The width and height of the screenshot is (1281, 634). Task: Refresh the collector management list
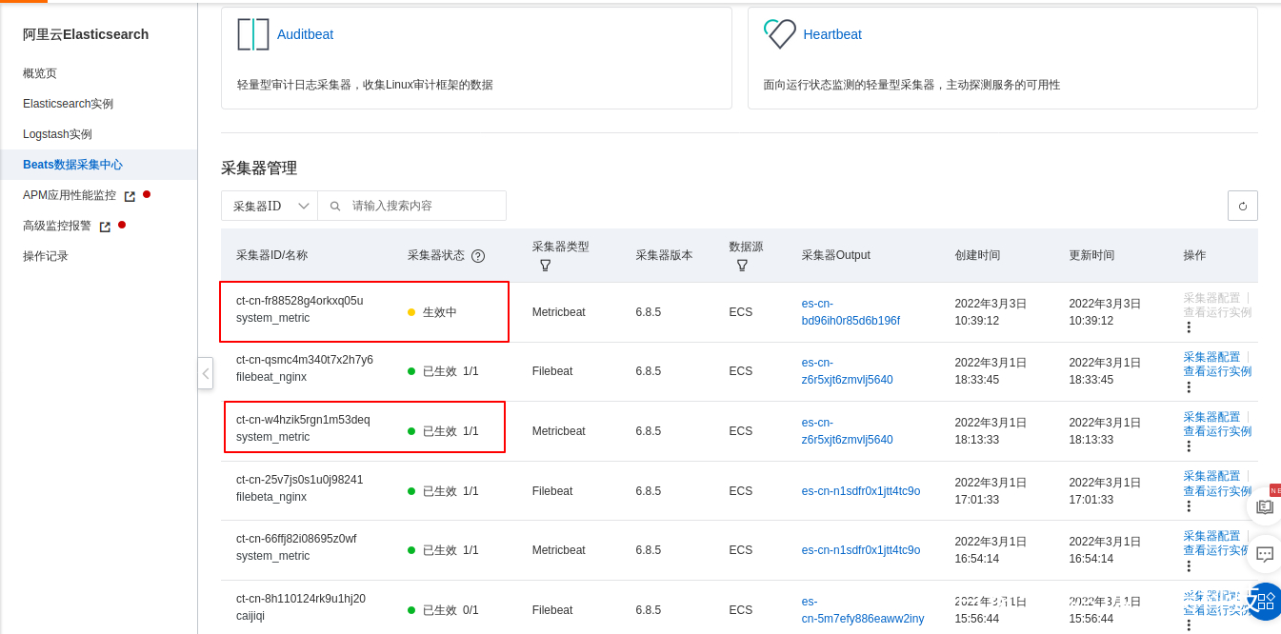pos(1242,206)
